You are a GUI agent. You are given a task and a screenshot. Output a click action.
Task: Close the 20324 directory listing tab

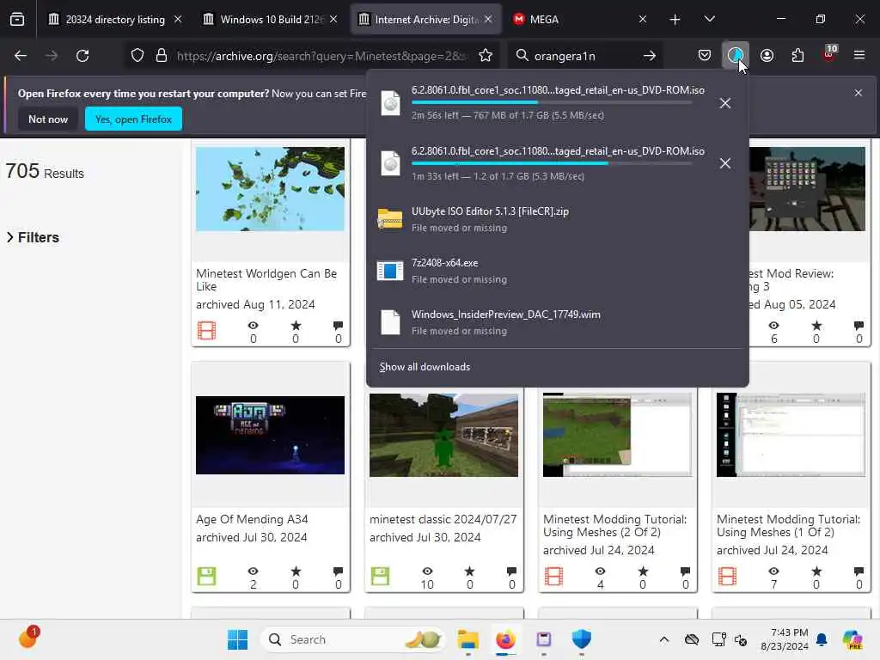pos(178,20)
